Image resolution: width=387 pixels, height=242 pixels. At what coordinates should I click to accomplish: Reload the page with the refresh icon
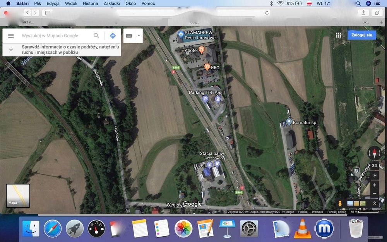(267, 13)
